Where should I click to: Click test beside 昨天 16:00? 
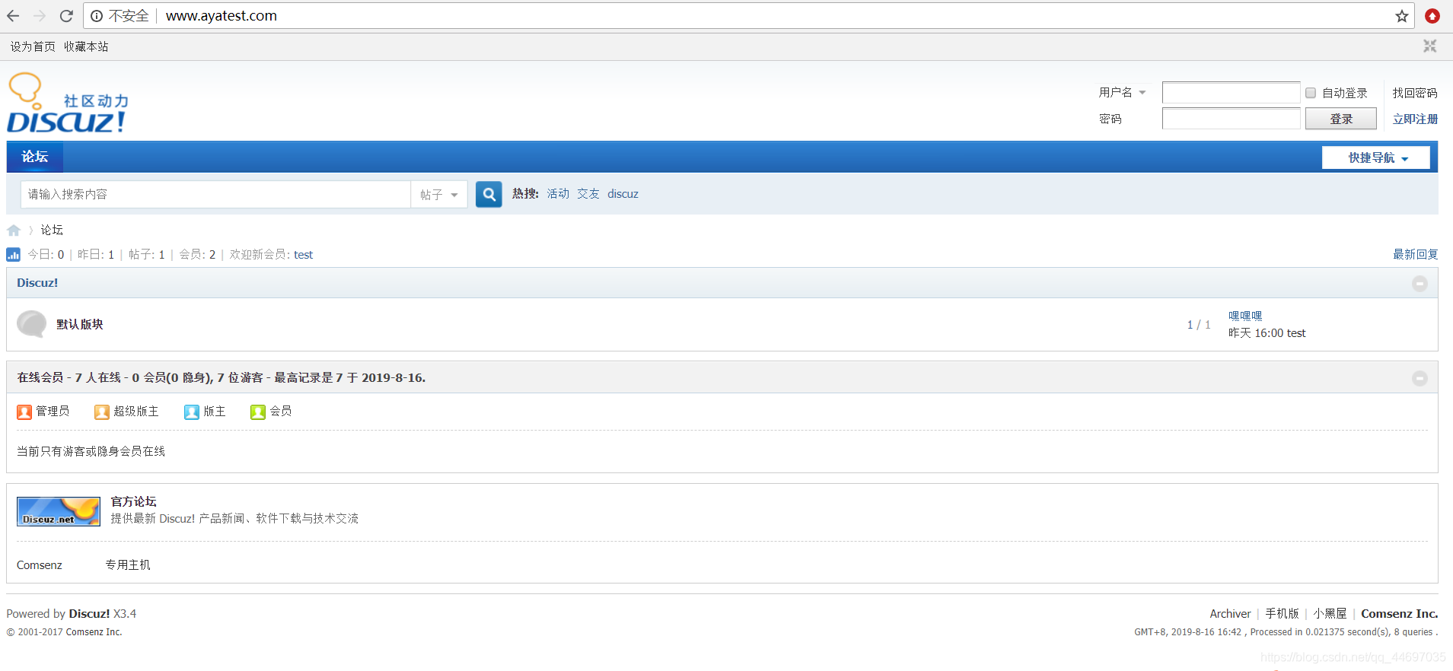[x=1296, y=333]
